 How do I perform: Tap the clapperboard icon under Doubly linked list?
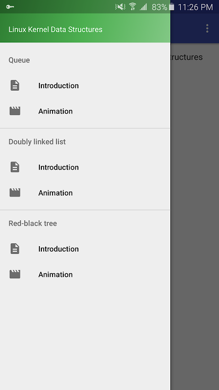click(x=15, y=193)
